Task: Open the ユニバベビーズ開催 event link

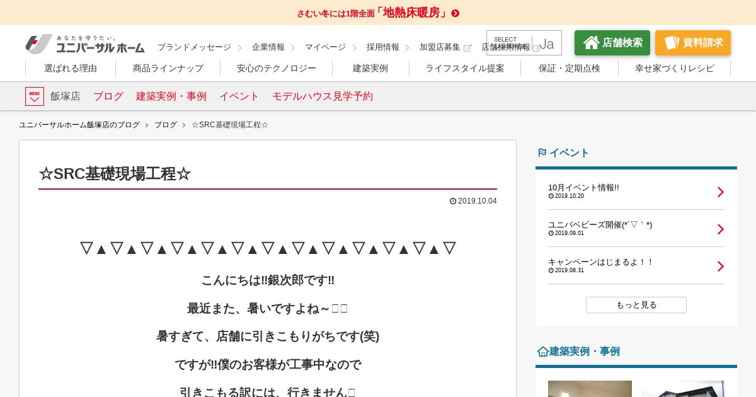Action: (x=600, y=225)
